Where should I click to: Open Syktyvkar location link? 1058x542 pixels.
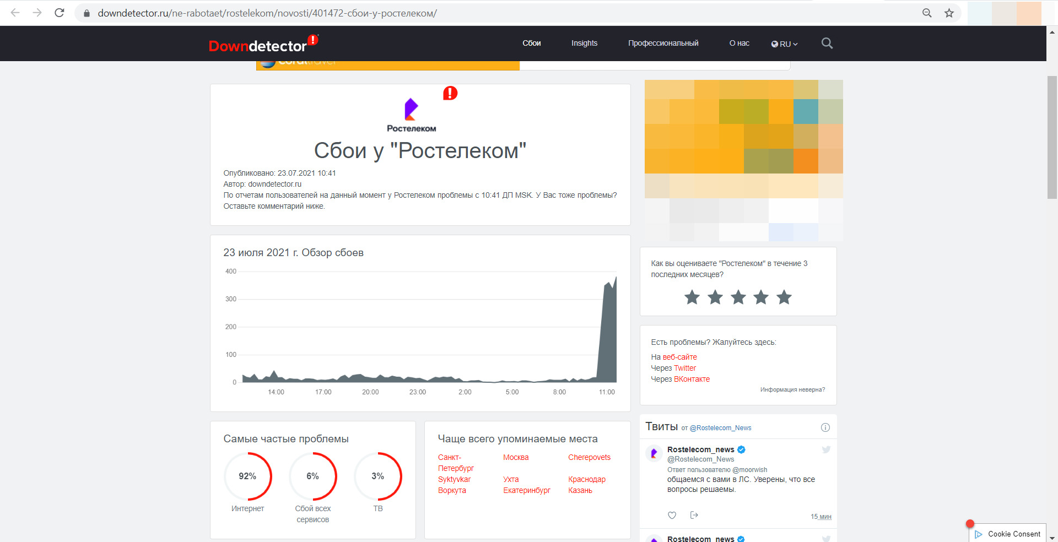pos(454,479)
